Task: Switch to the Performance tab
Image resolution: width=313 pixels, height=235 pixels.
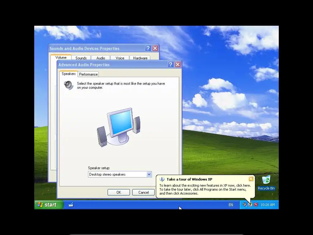Action: (x=88, y=74)
